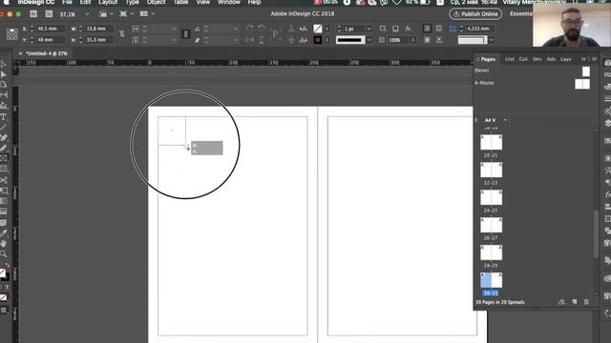Select the spread thumbnail 22-23
The width and height of the screenshot is (611, 343).
click(x=491, y=171)
